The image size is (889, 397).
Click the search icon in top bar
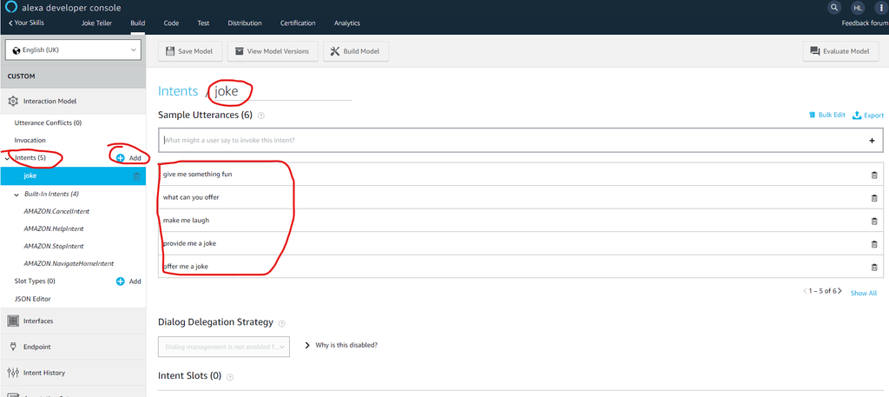(834, 7)
